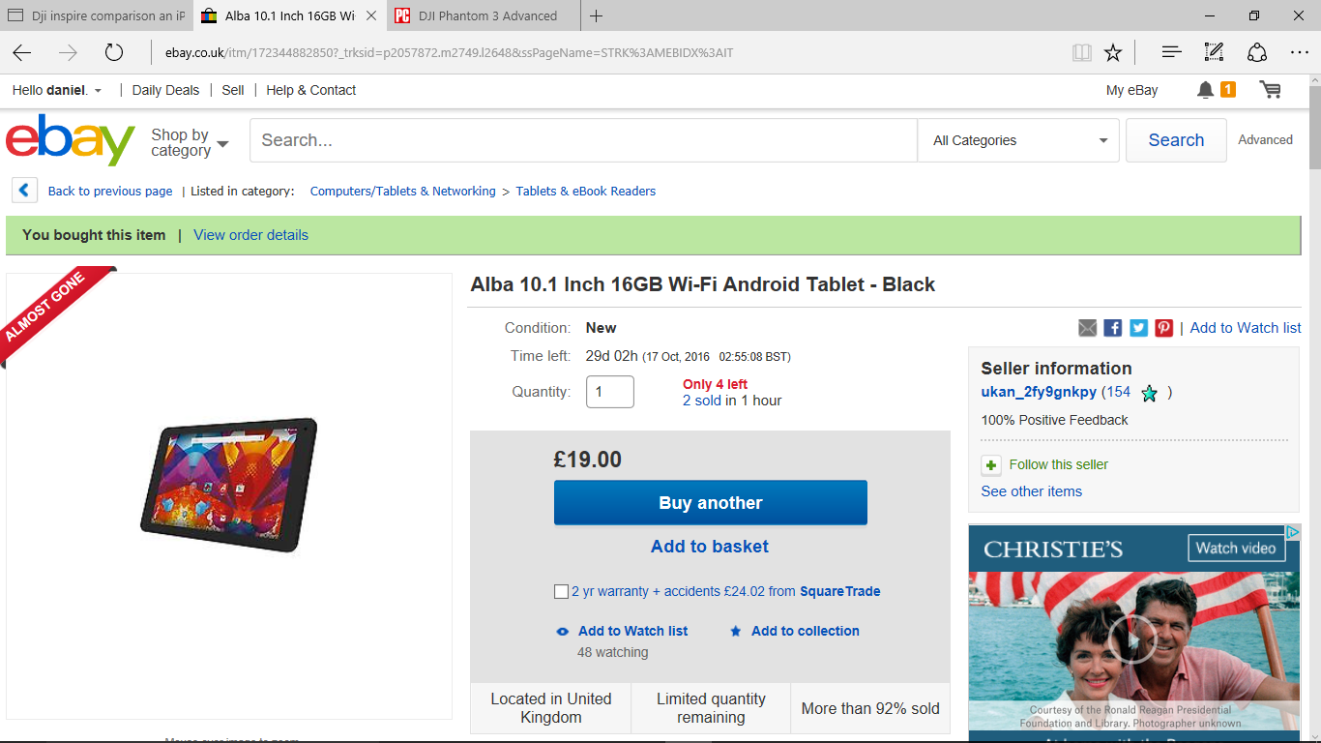Share listing on Twitter icon

point(1138,328)
